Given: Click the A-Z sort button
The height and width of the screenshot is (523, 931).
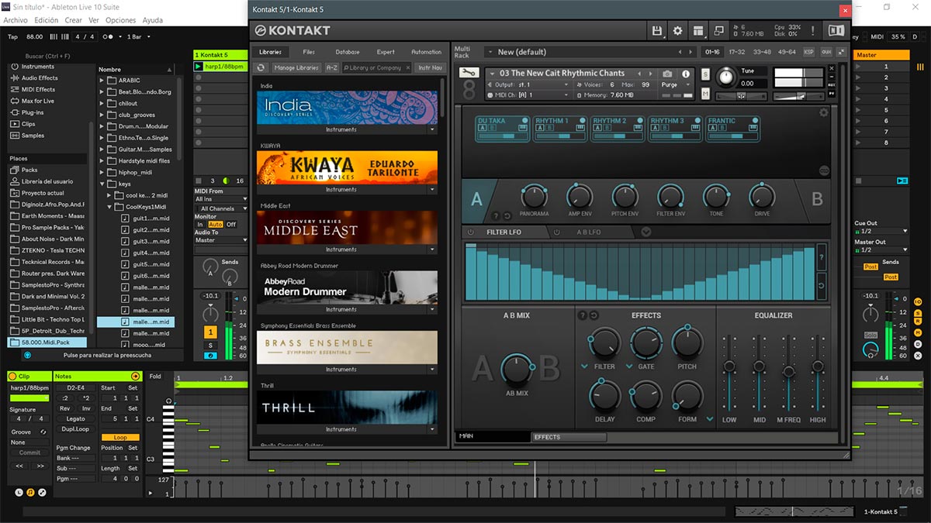Looking at the screenshot, I should [332, 68].
